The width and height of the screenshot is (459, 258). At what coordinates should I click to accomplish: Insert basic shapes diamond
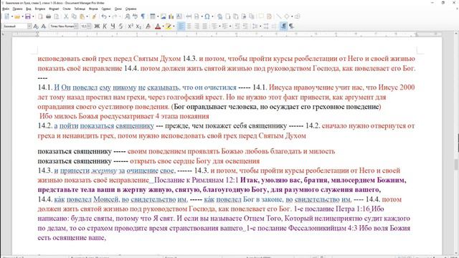point(287,16)
